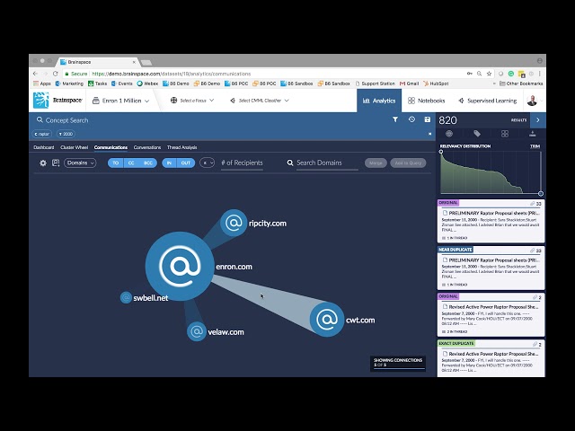Click the Search Domains input field

(327, 163)
